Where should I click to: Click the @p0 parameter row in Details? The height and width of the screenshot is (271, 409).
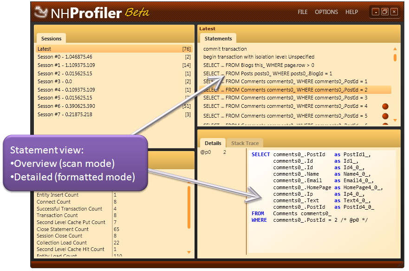point(213,152)
